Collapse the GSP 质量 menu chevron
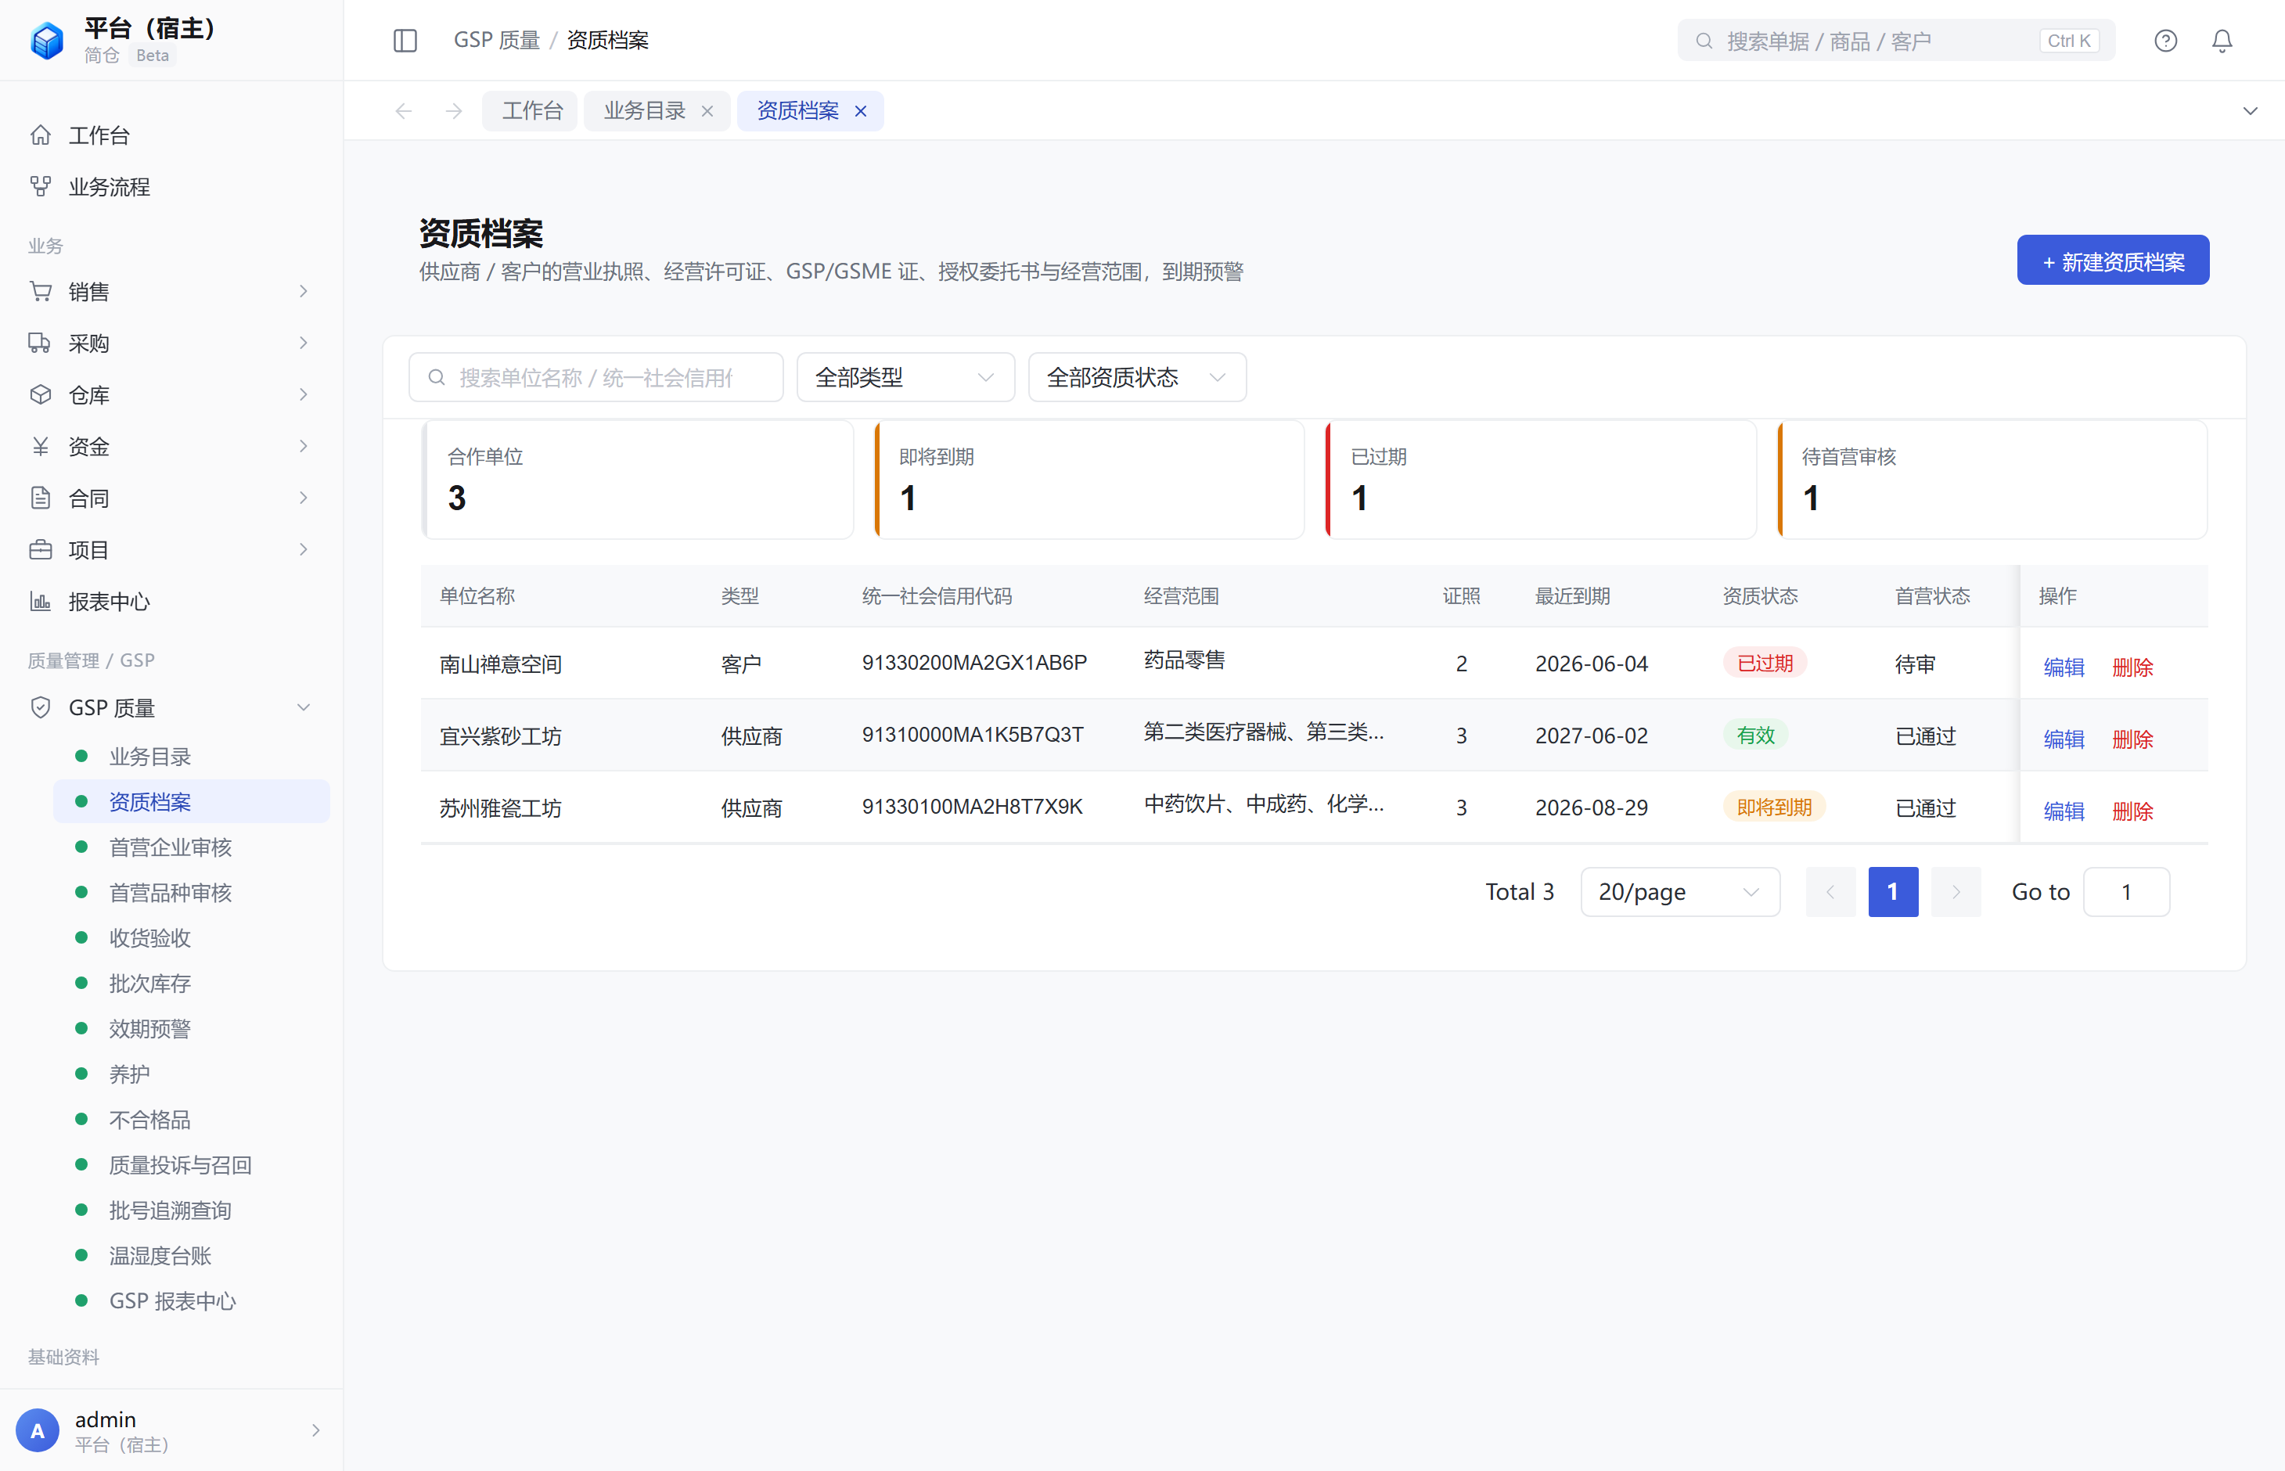Viewport: 2285px width, 1471px height. (304, 707)
